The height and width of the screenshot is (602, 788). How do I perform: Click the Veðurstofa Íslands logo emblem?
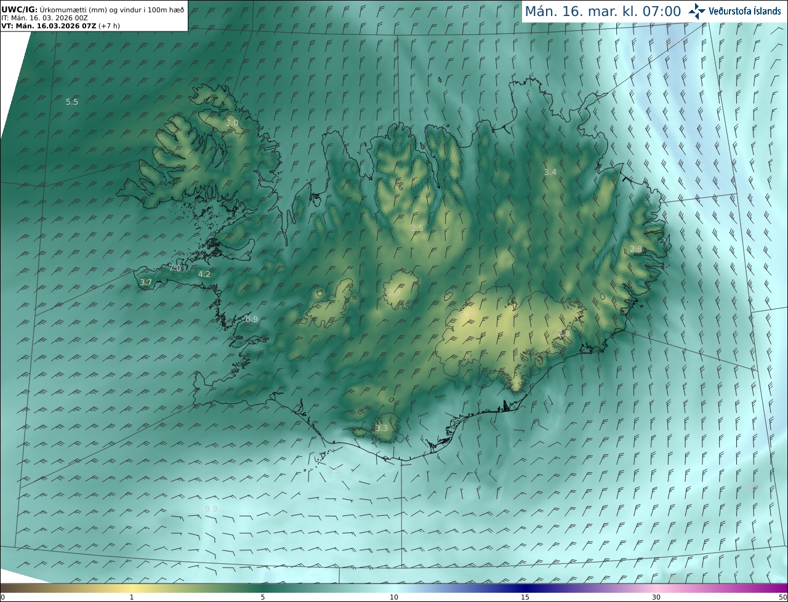[x=698, y=11]
